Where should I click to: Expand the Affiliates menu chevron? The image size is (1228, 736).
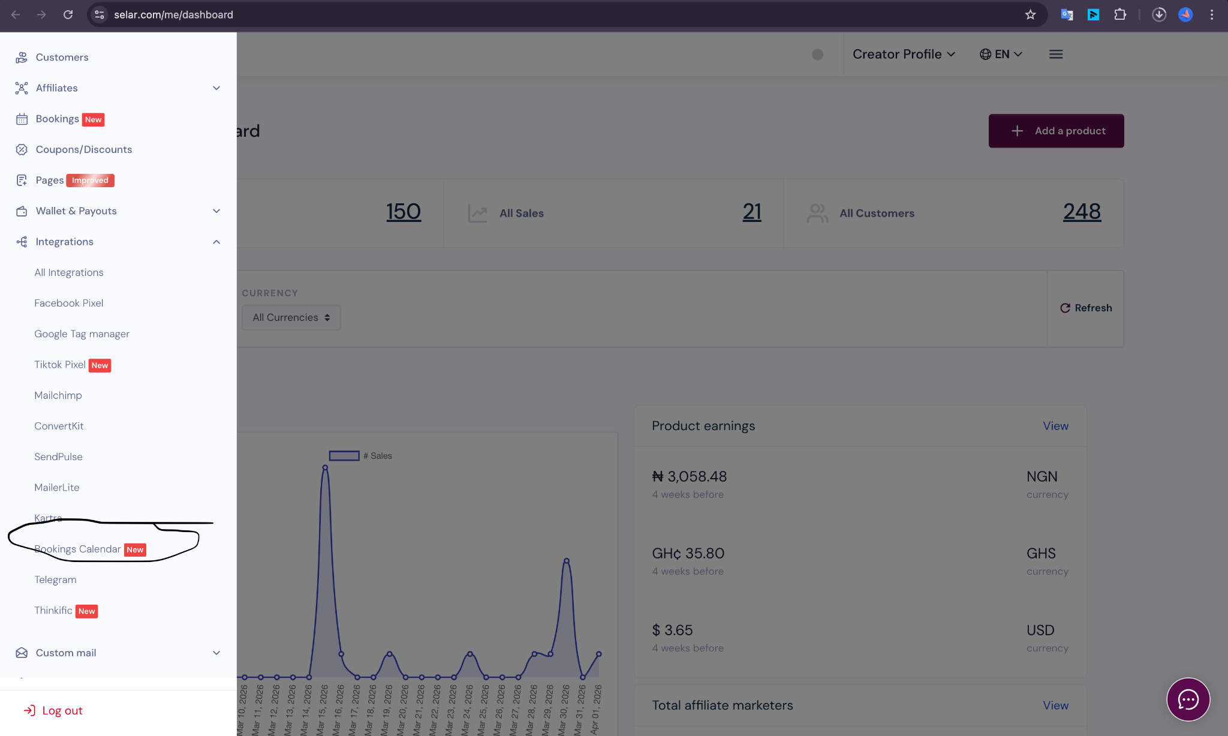(x=216, y=88)
